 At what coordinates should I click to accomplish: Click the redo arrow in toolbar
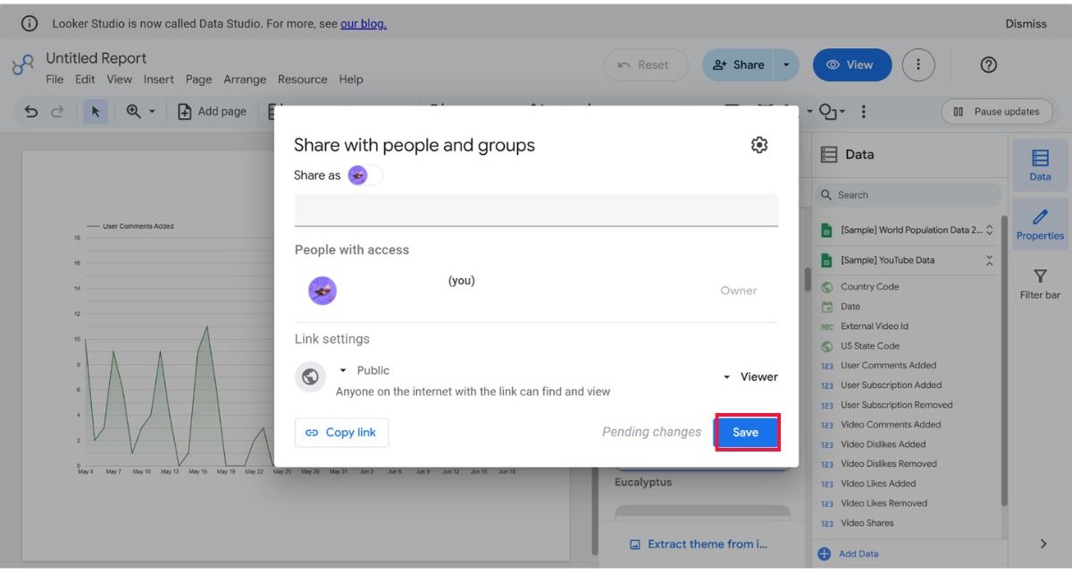[57, 112]
